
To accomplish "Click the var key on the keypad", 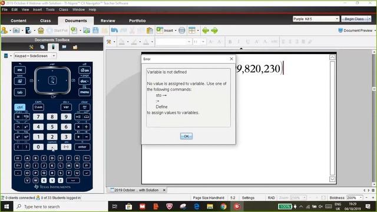I will 66,107.
